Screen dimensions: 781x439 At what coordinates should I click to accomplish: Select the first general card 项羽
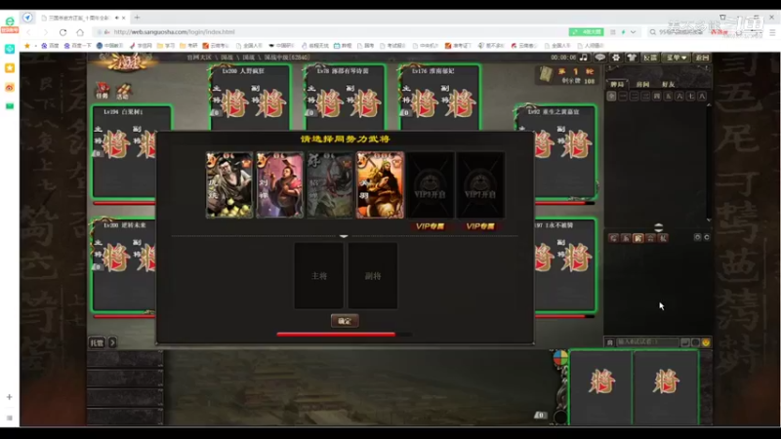point(229,184)
